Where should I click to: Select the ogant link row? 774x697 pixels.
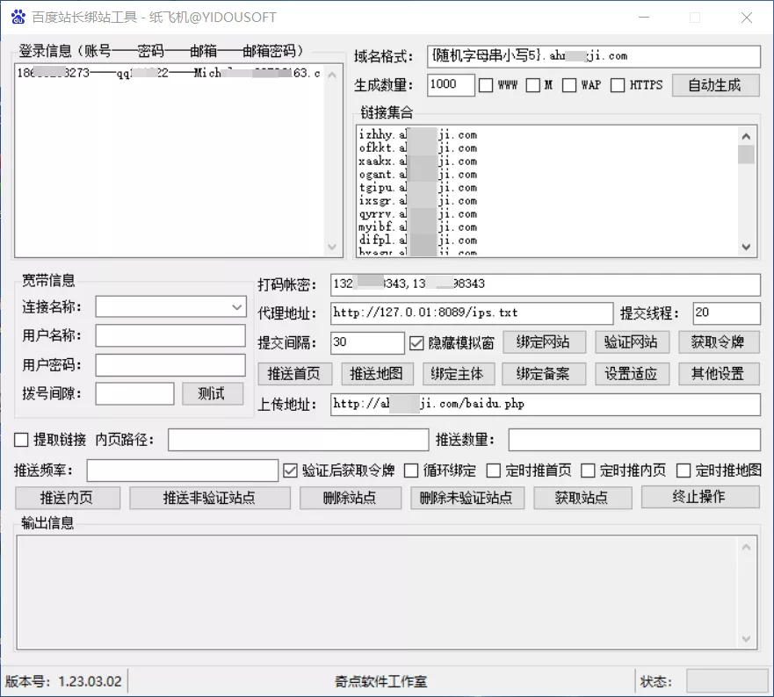417,175
